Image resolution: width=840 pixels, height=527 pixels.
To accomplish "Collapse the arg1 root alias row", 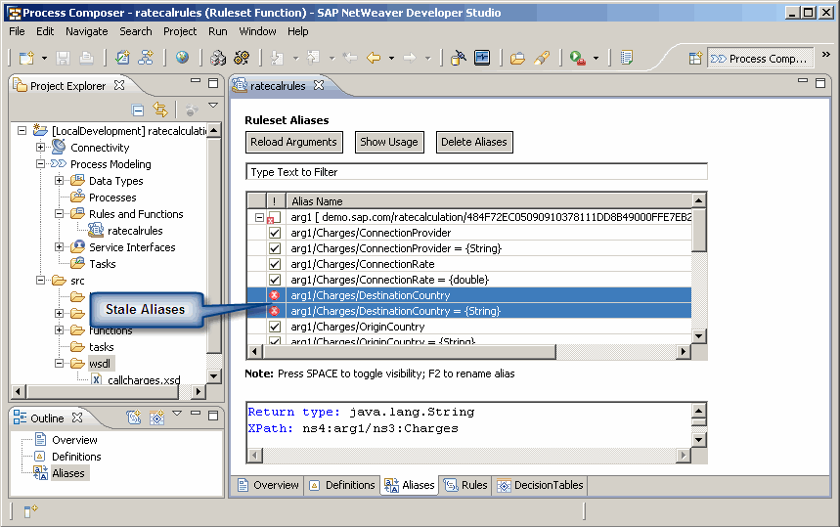I will 259,217.
